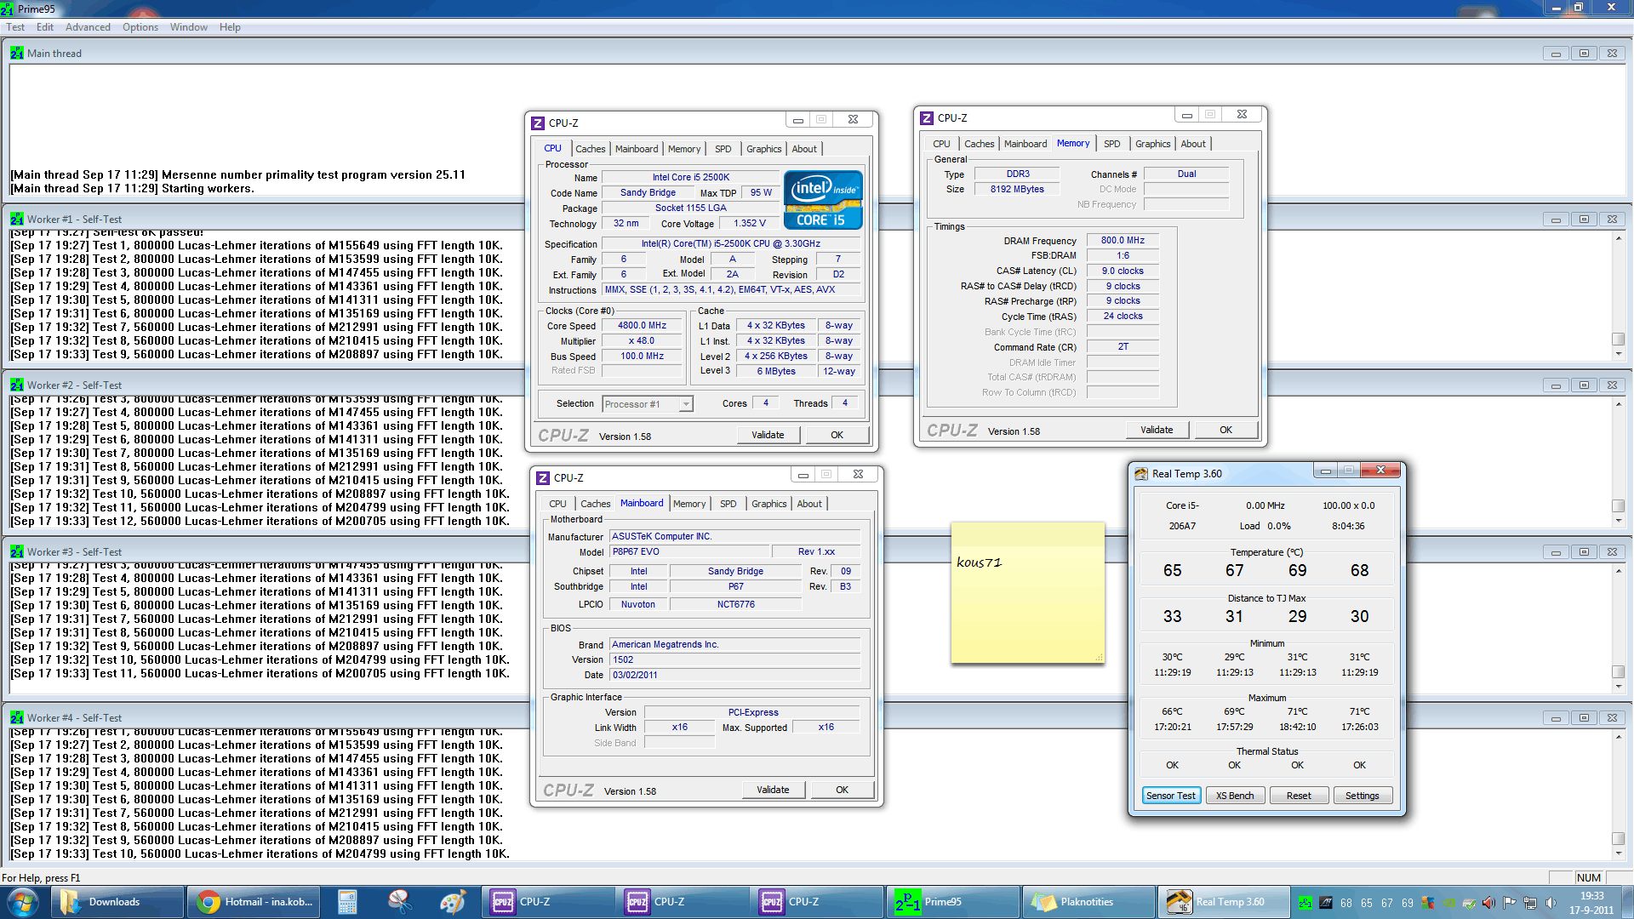Open the Options menu in Prime95
This screenshot has height=919, width=1634.
point(140,27)
